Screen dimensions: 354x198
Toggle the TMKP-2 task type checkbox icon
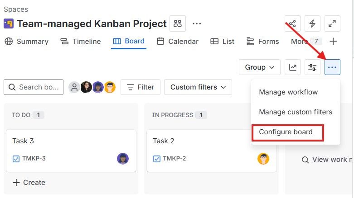point(157,159)
